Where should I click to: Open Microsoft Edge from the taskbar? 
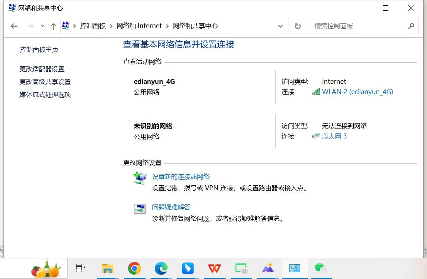(161, 269)
